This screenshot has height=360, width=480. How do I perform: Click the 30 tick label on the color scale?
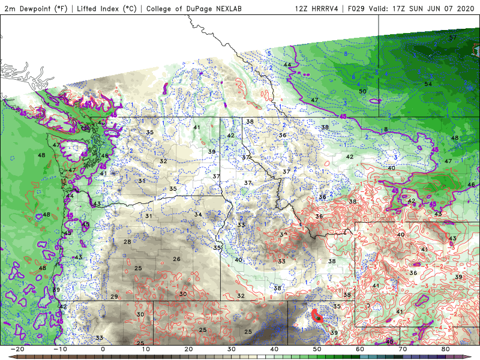click(x=232, y=349)
